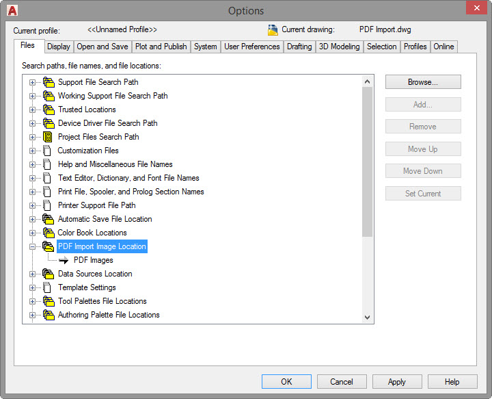This screenshot has height=399, width=492.
Task: Click the Template Settings document icon
Action: [x=47, y=287]
